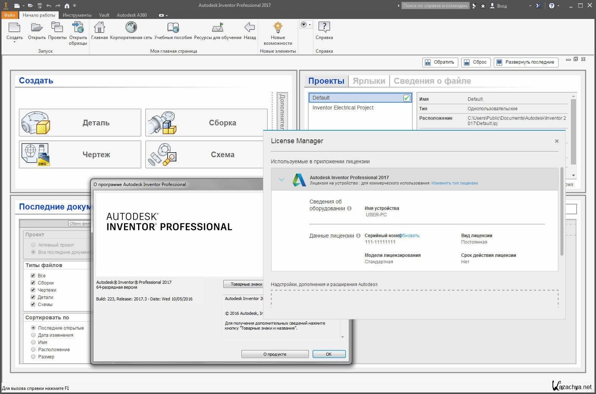This screenshot has height=394, width=596.
Task: Toggle the Детали checkbox
Action: pos(33,297)
